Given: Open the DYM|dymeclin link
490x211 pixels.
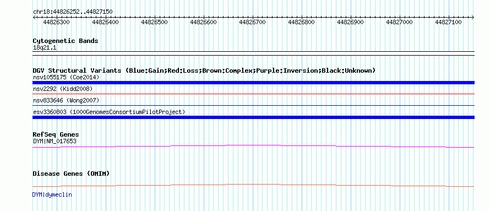Looking at the screenshot, I should pyautogui.click(x=52, y=194).
